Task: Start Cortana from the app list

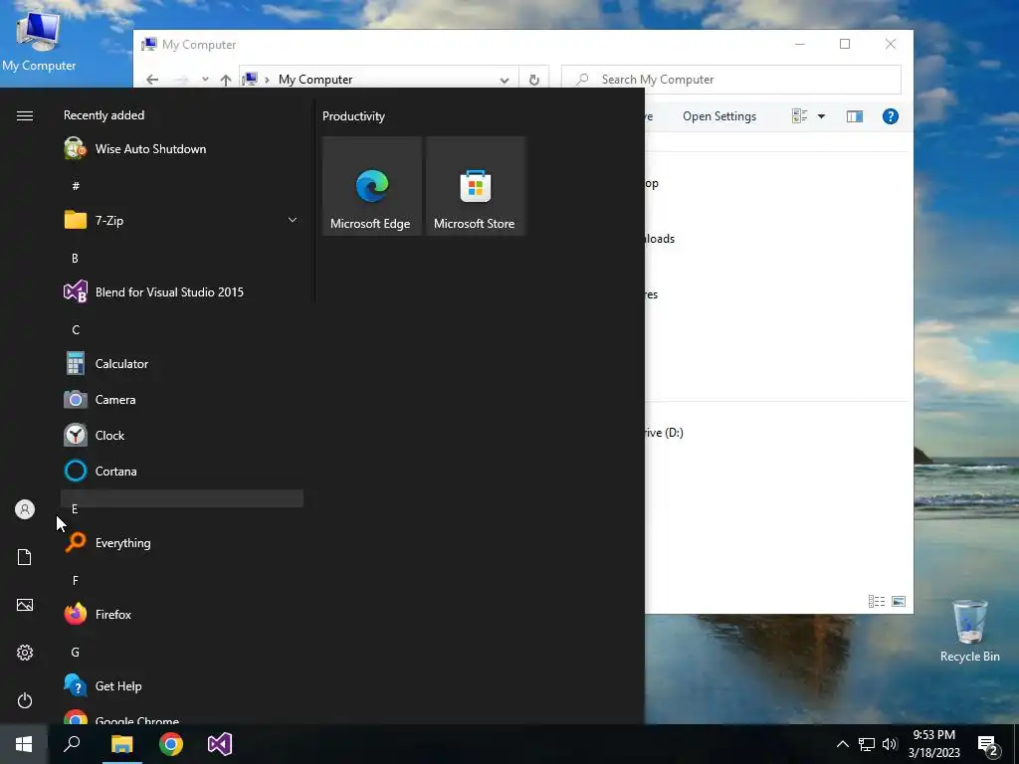Action: coord(182,471)
